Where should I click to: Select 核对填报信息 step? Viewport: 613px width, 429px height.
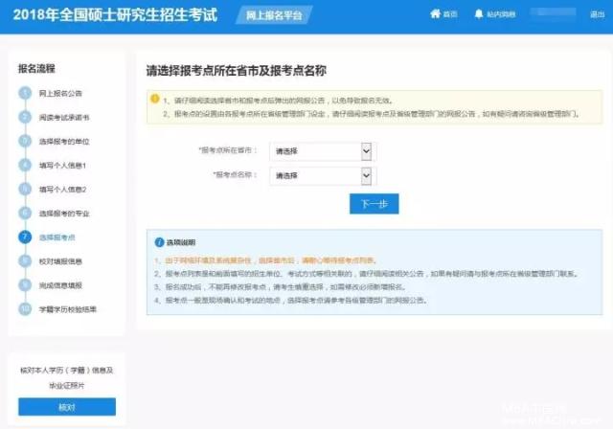62,260
